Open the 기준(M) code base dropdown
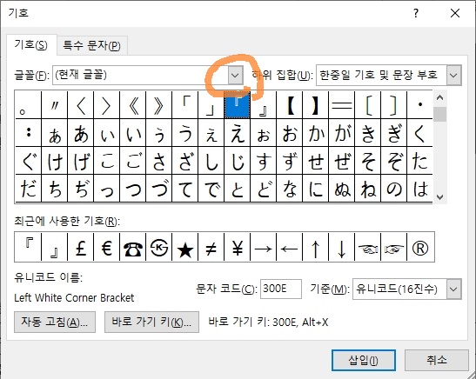The height and width of the screenshot is (379, 476). (x=453, y=289)
